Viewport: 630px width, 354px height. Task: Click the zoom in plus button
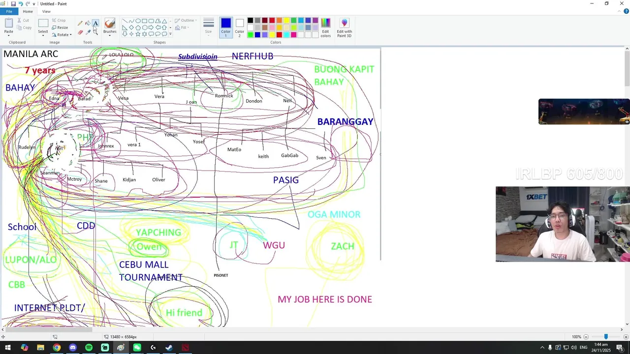(x=626, y=337)
